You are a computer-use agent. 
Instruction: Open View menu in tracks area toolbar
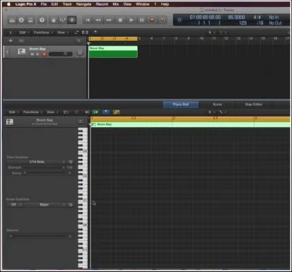62,32
